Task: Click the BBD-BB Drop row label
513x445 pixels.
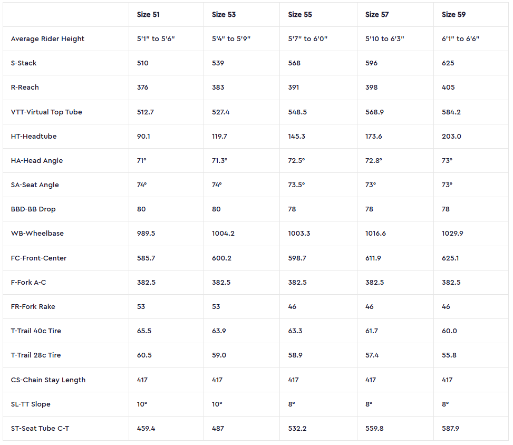Action: [33, 209]
